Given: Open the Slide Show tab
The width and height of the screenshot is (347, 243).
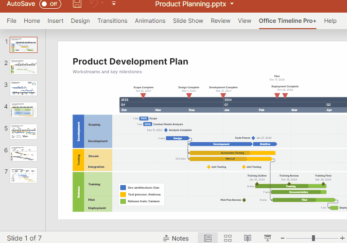Looking at the screenshot, I should point(188,21).
